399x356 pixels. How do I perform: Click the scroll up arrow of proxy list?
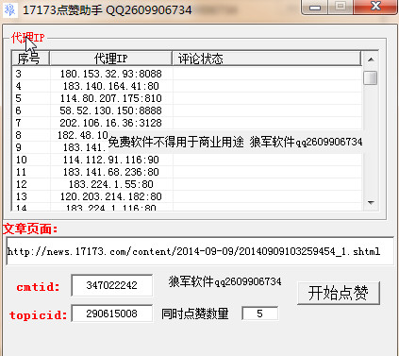371,59
